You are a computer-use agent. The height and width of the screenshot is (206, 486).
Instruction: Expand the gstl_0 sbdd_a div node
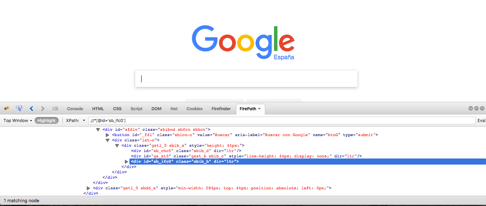click(x=89, y=188)
